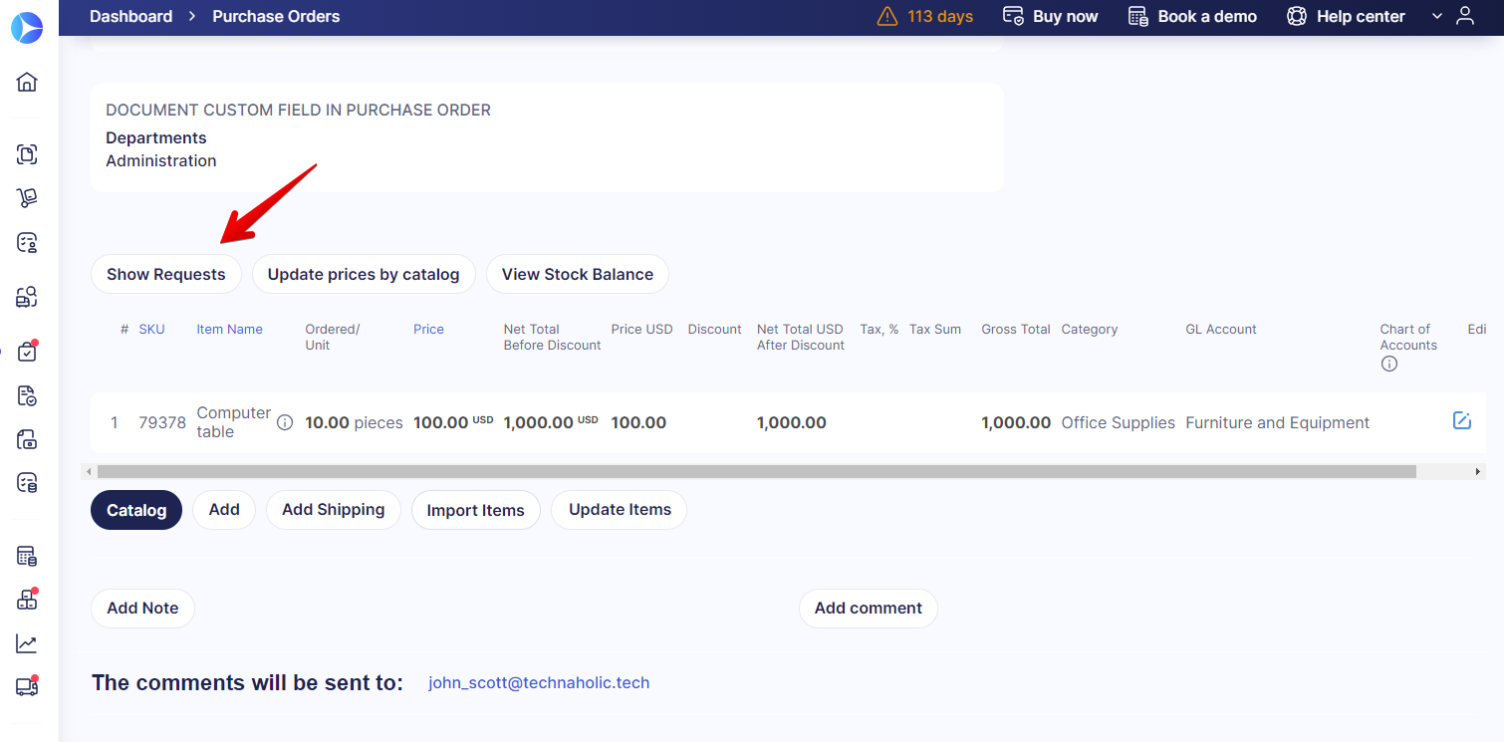Click the 113 days trial warning
Image resolution: width=1504 pixels, height=742 pixels.
coord(925,16)
